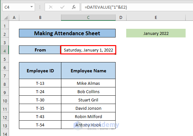This screenshot has height=136, width=193.
Task: Select row 4 header
Action: pos(5,50)
